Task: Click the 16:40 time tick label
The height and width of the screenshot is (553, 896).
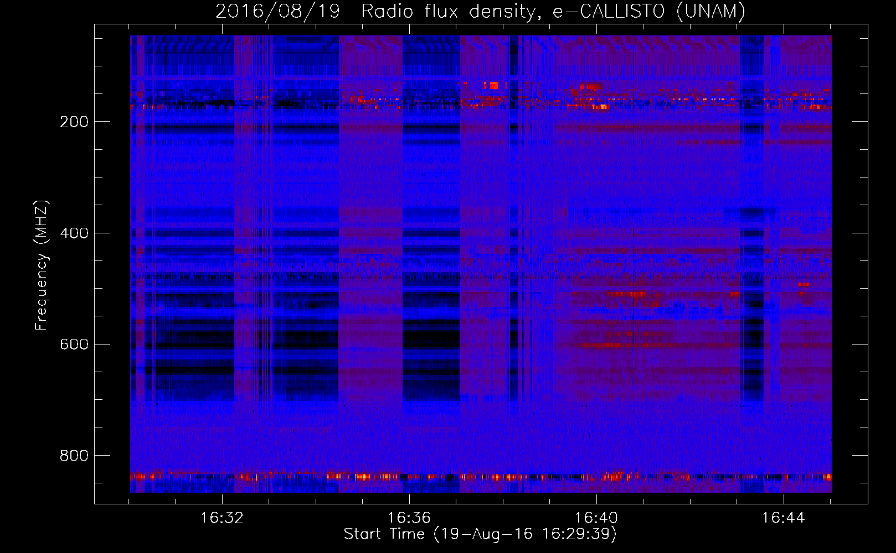Action: (596, 518)
